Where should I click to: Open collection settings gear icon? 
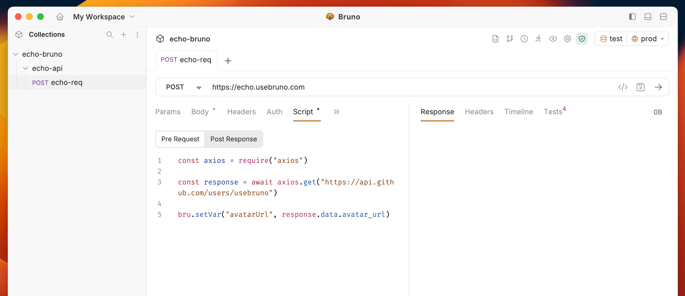pos(567,39)
